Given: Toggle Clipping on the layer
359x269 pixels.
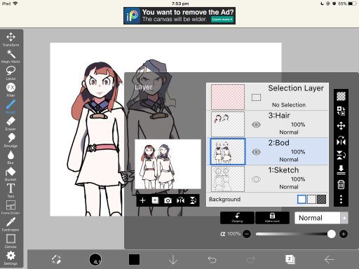Looking at the screenshot, I should 237,218.
